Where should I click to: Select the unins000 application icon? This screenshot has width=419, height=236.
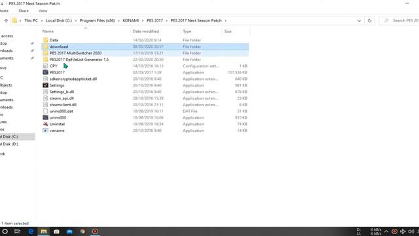click(x=45, y=117)
